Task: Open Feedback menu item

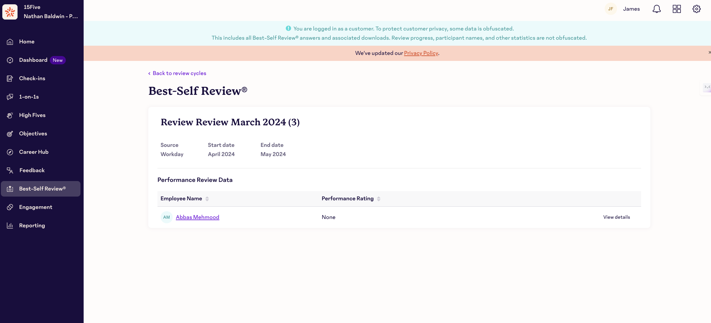Action: pos(32,170)
